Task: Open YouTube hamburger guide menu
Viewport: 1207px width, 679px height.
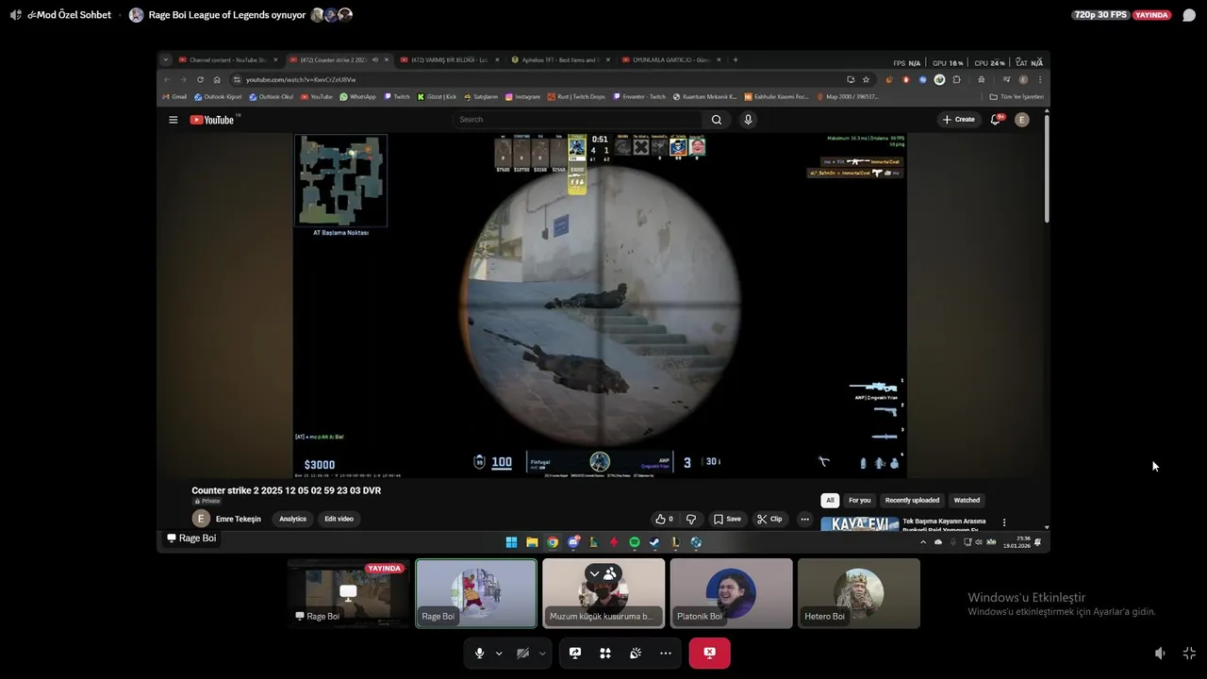Action: pos(173,120)
